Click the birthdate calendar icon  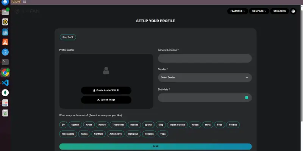tap(247, 97)
